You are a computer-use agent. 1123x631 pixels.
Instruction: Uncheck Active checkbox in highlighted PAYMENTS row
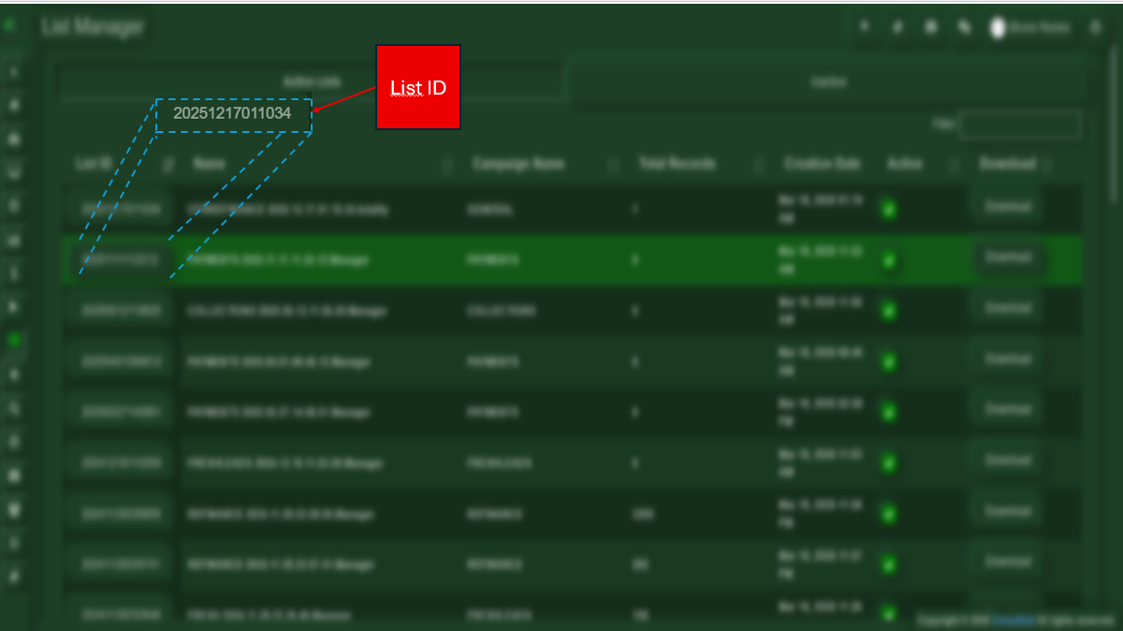coord(888,260)
